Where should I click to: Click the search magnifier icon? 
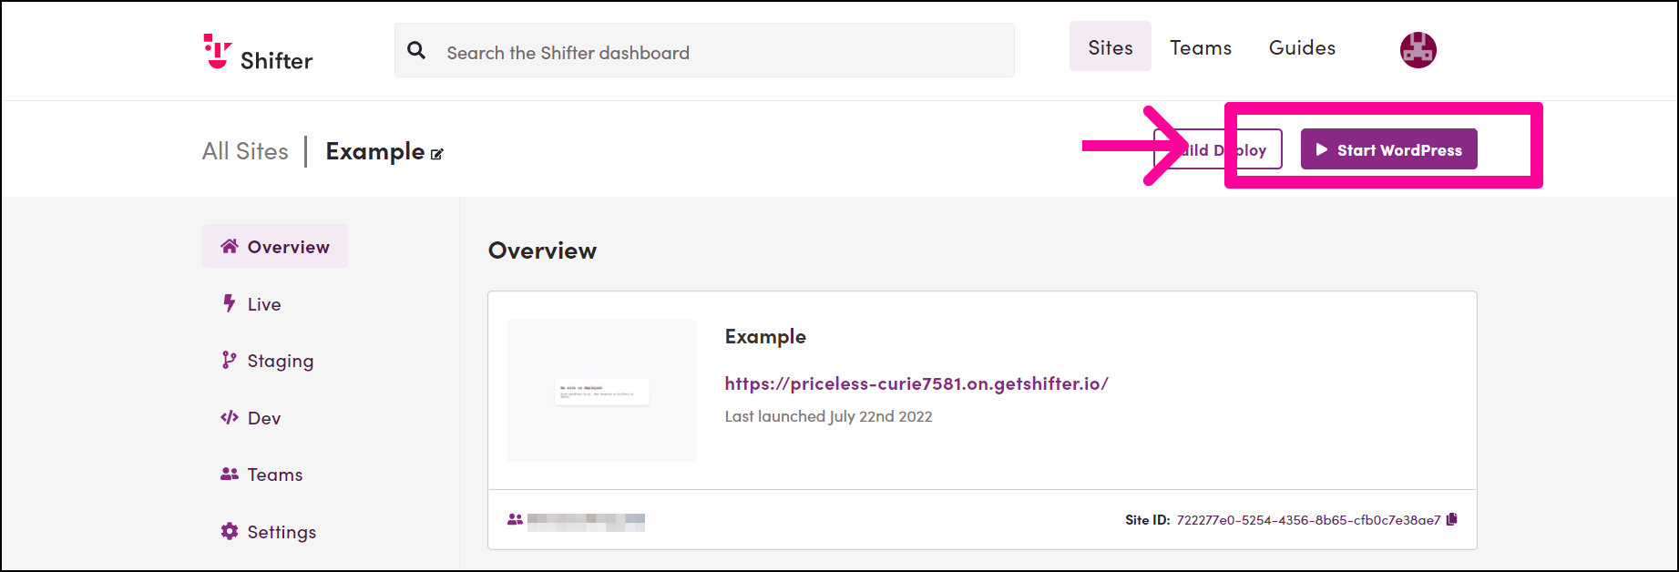tap(416, 51)
